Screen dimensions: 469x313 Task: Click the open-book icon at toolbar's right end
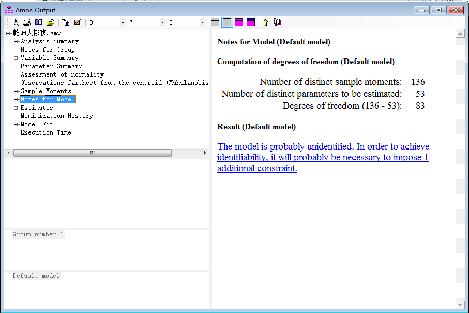tap(278, 22)
